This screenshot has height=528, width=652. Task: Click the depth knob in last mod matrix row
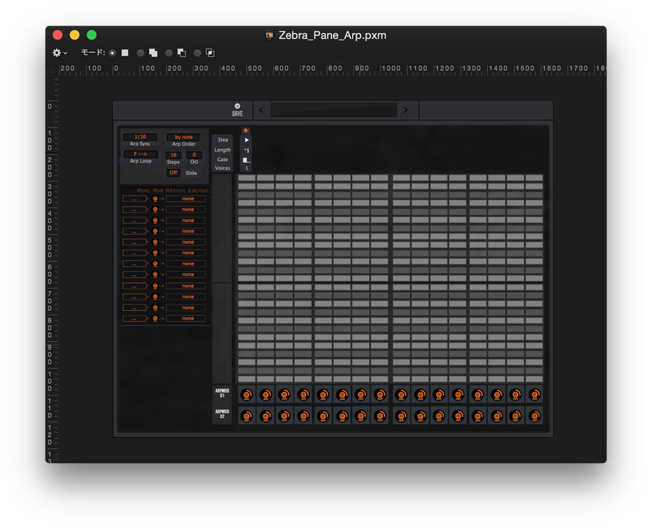155,318
